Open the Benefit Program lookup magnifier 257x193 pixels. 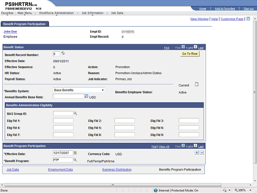[75, 160]
